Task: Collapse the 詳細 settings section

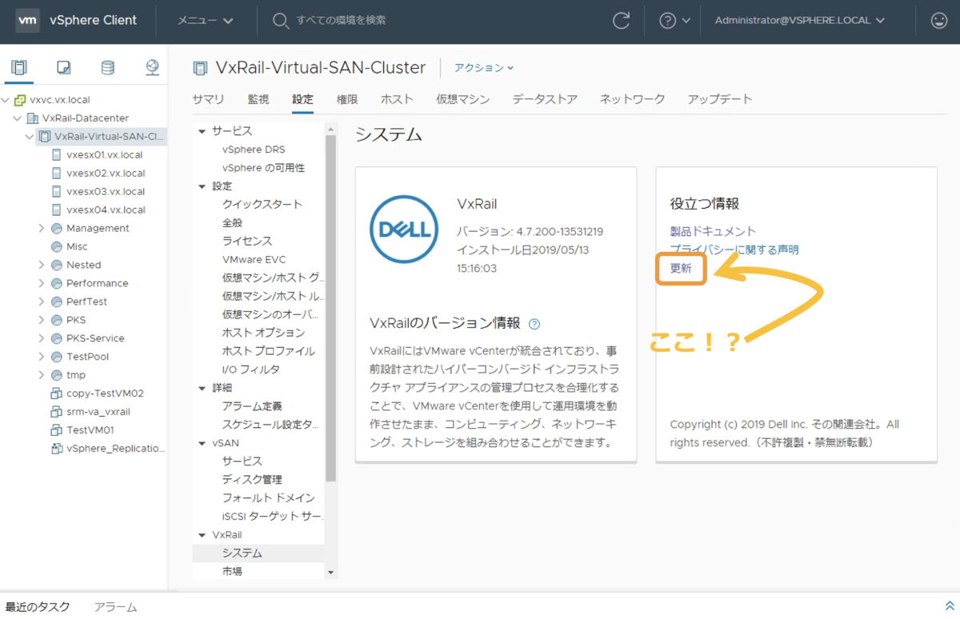Action: (202, 388)
